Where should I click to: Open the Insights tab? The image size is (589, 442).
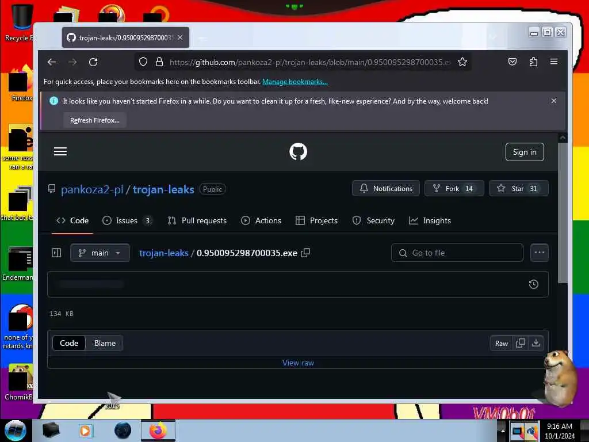point(430,220)
